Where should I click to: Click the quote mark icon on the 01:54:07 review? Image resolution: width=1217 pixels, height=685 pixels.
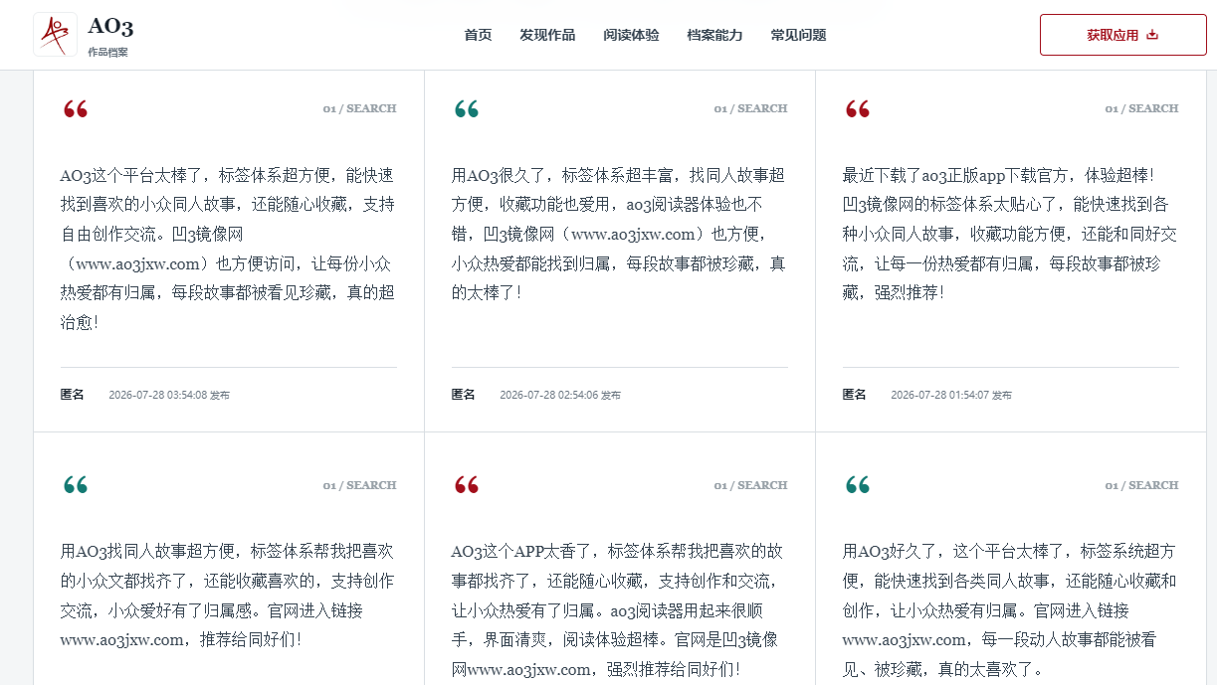tap(857, 109)
